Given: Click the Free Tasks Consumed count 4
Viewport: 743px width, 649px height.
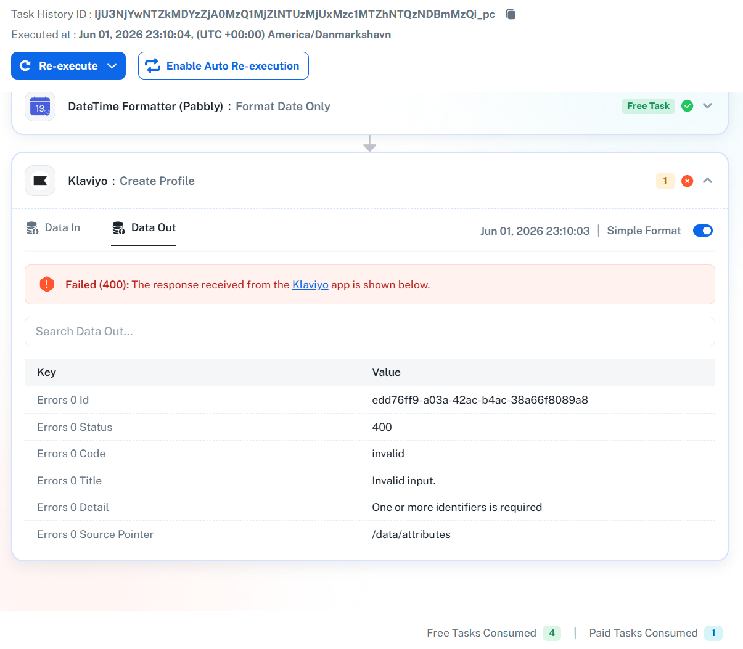Looking at the screenshot, I should (552, 633).
